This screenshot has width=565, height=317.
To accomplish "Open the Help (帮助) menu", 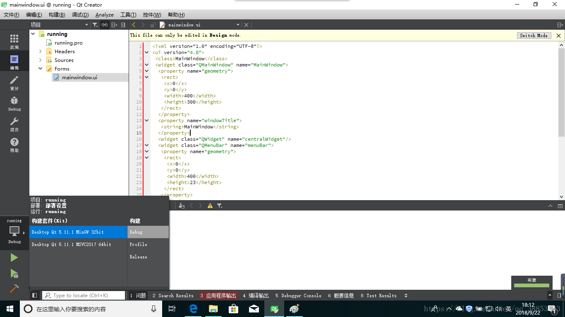I will pyautogui.click(x=176, y=15).
